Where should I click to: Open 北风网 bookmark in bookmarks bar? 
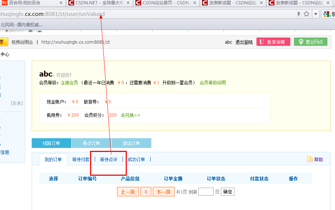tap(21, 25)
